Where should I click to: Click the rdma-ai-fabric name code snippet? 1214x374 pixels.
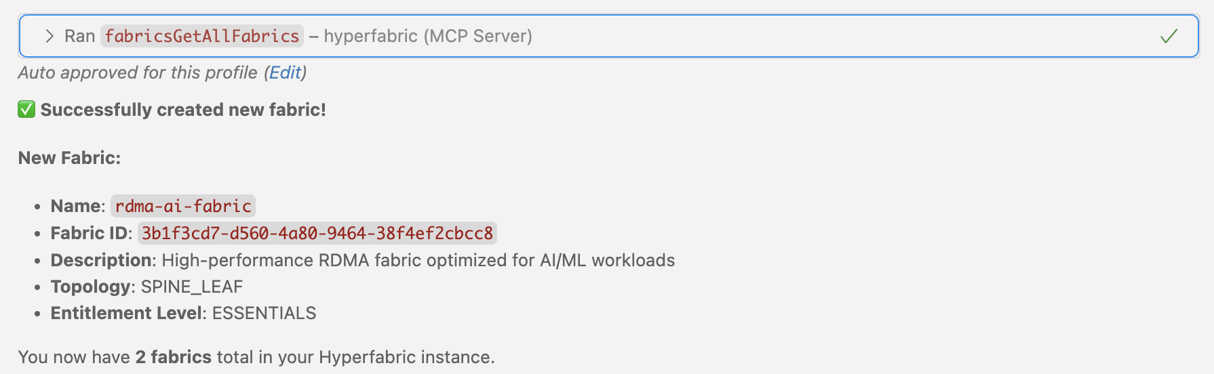pyautogui.click(x=183, y=206)
